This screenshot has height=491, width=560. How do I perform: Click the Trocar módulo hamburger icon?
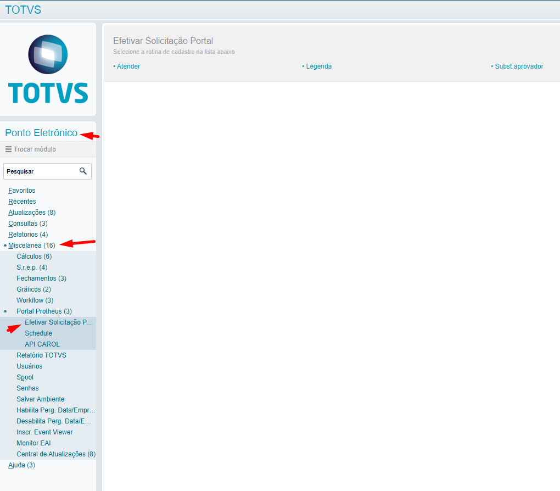[x=8, y=149]
